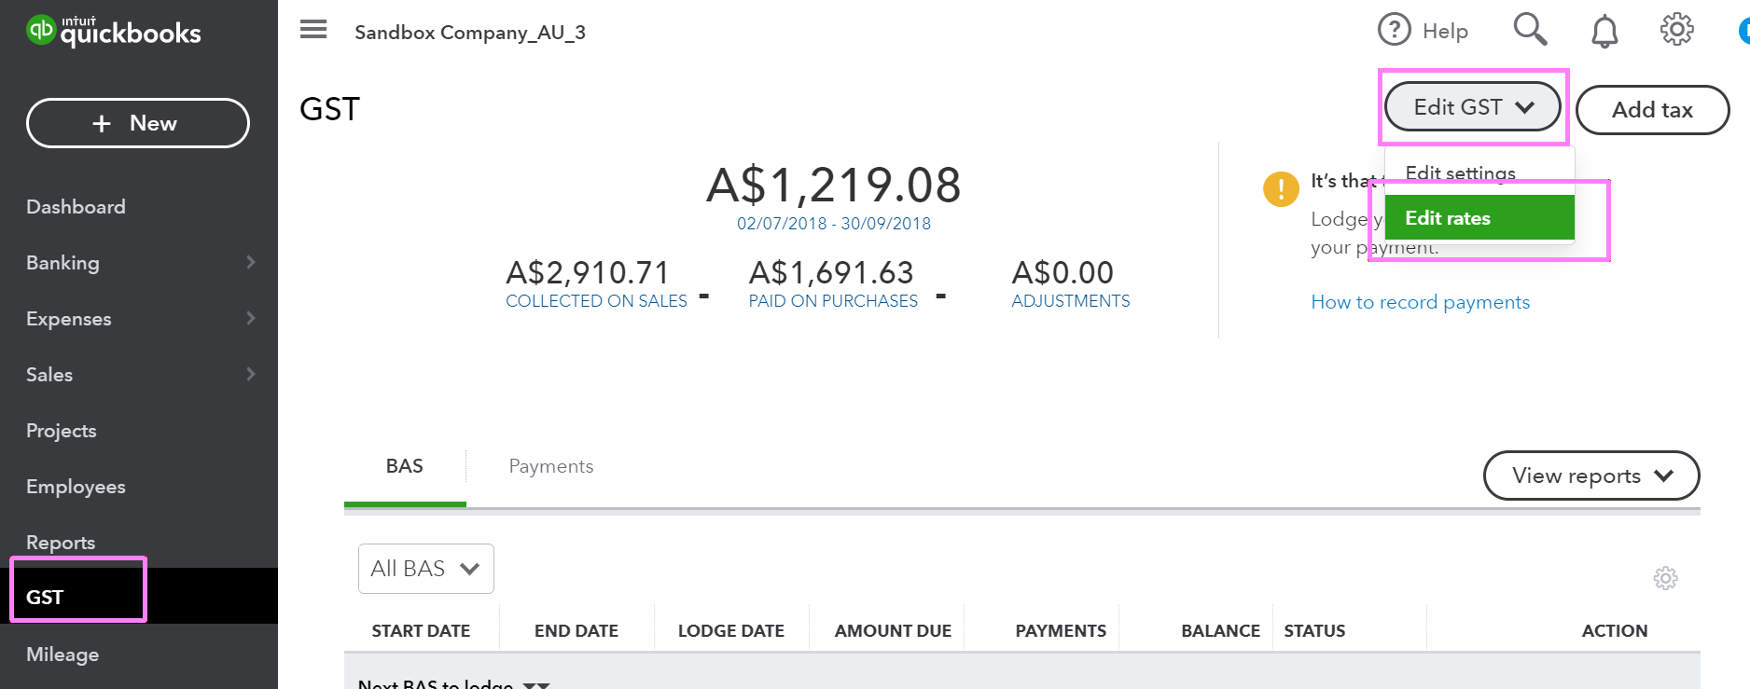Open the View reports dropdown

(x=1591, y=475)
